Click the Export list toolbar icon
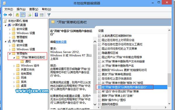 (x=29, y=15)
